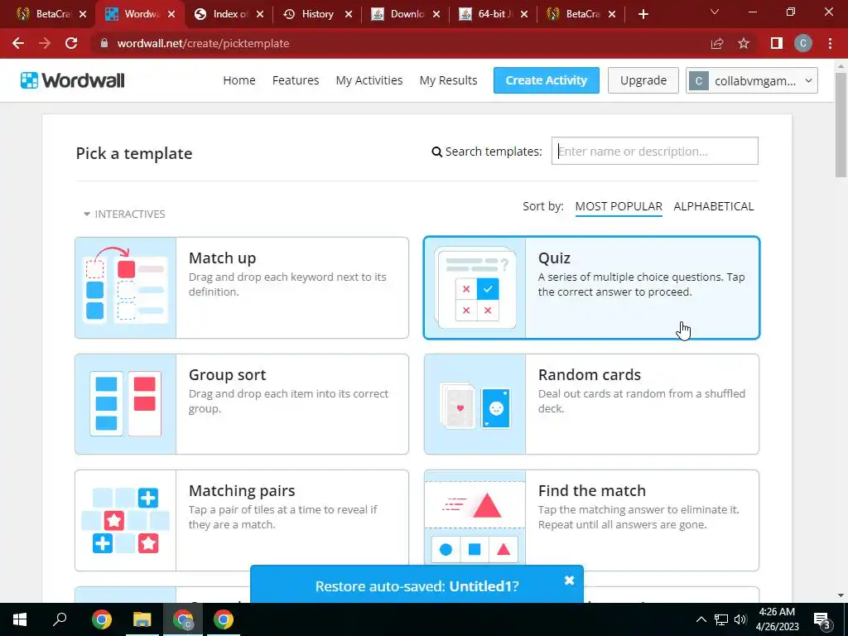Viewport: 848px width, 636px height.
Task: Close the History tab
Action: (x=349, y=14)
